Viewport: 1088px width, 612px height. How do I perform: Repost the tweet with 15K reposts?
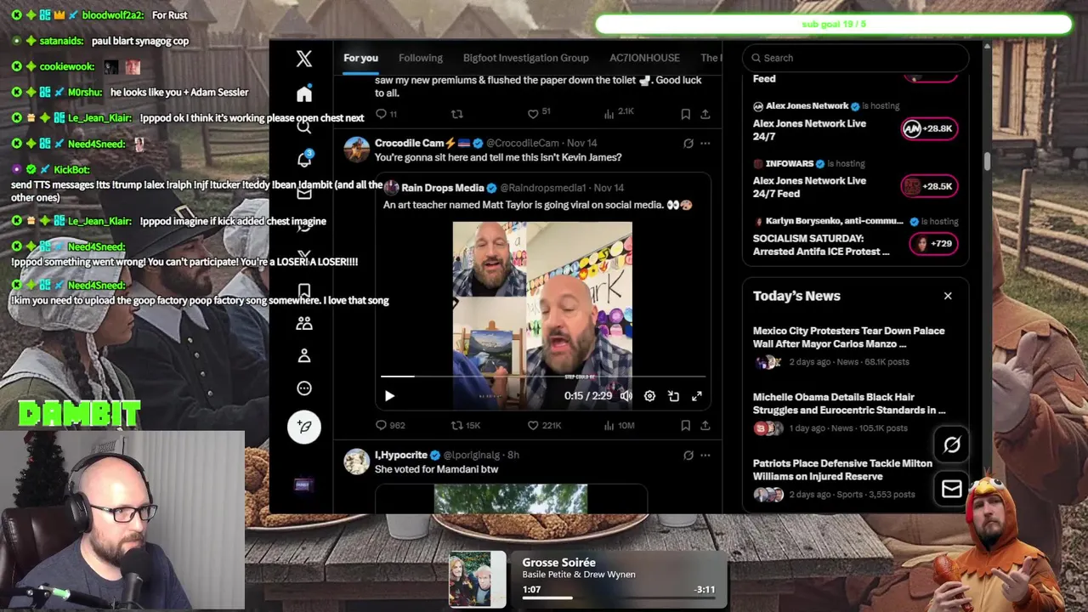(465, 425)
